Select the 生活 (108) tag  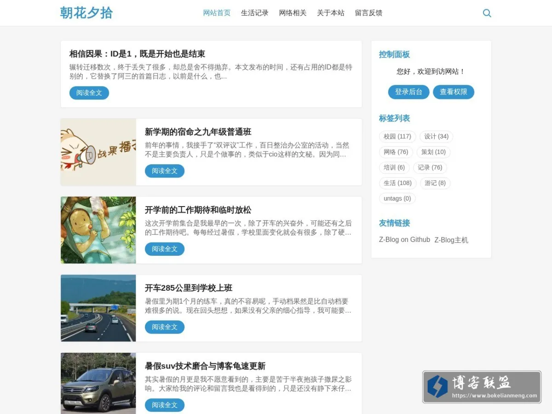point(398,183)
